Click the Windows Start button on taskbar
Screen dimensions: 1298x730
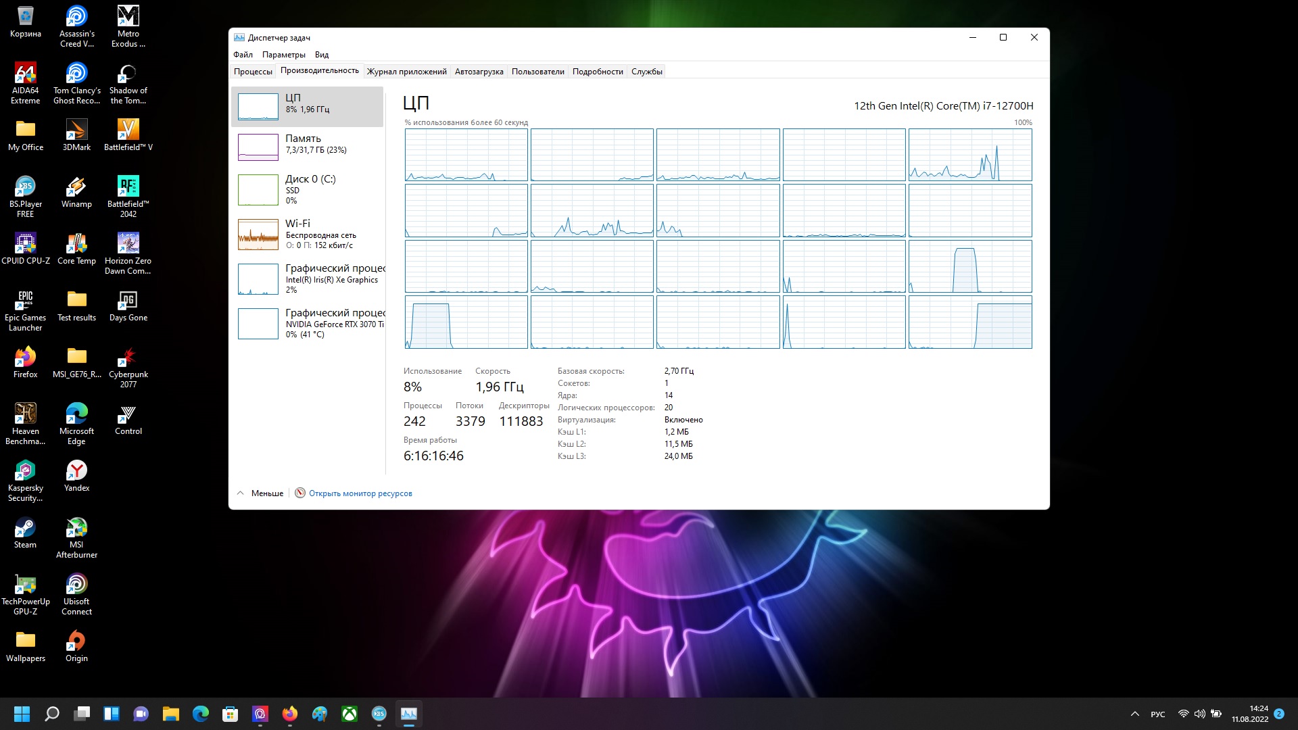click(x=22, y=714)
